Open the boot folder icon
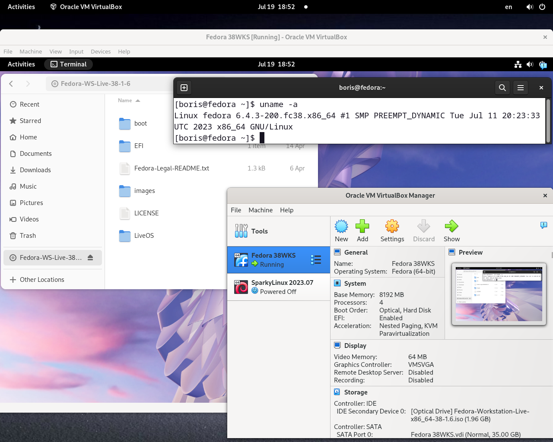Viewport: 553px width, 442px height. (125, 123)
